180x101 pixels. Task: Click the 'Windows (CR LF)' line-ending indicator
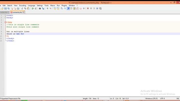click(151, 98)
